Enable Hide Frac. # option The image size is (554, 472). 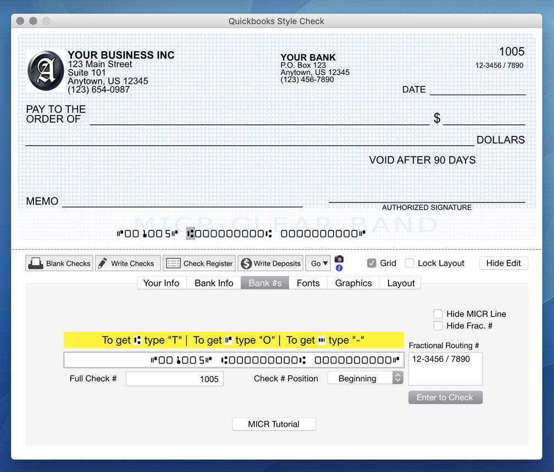tap(438, 326)
